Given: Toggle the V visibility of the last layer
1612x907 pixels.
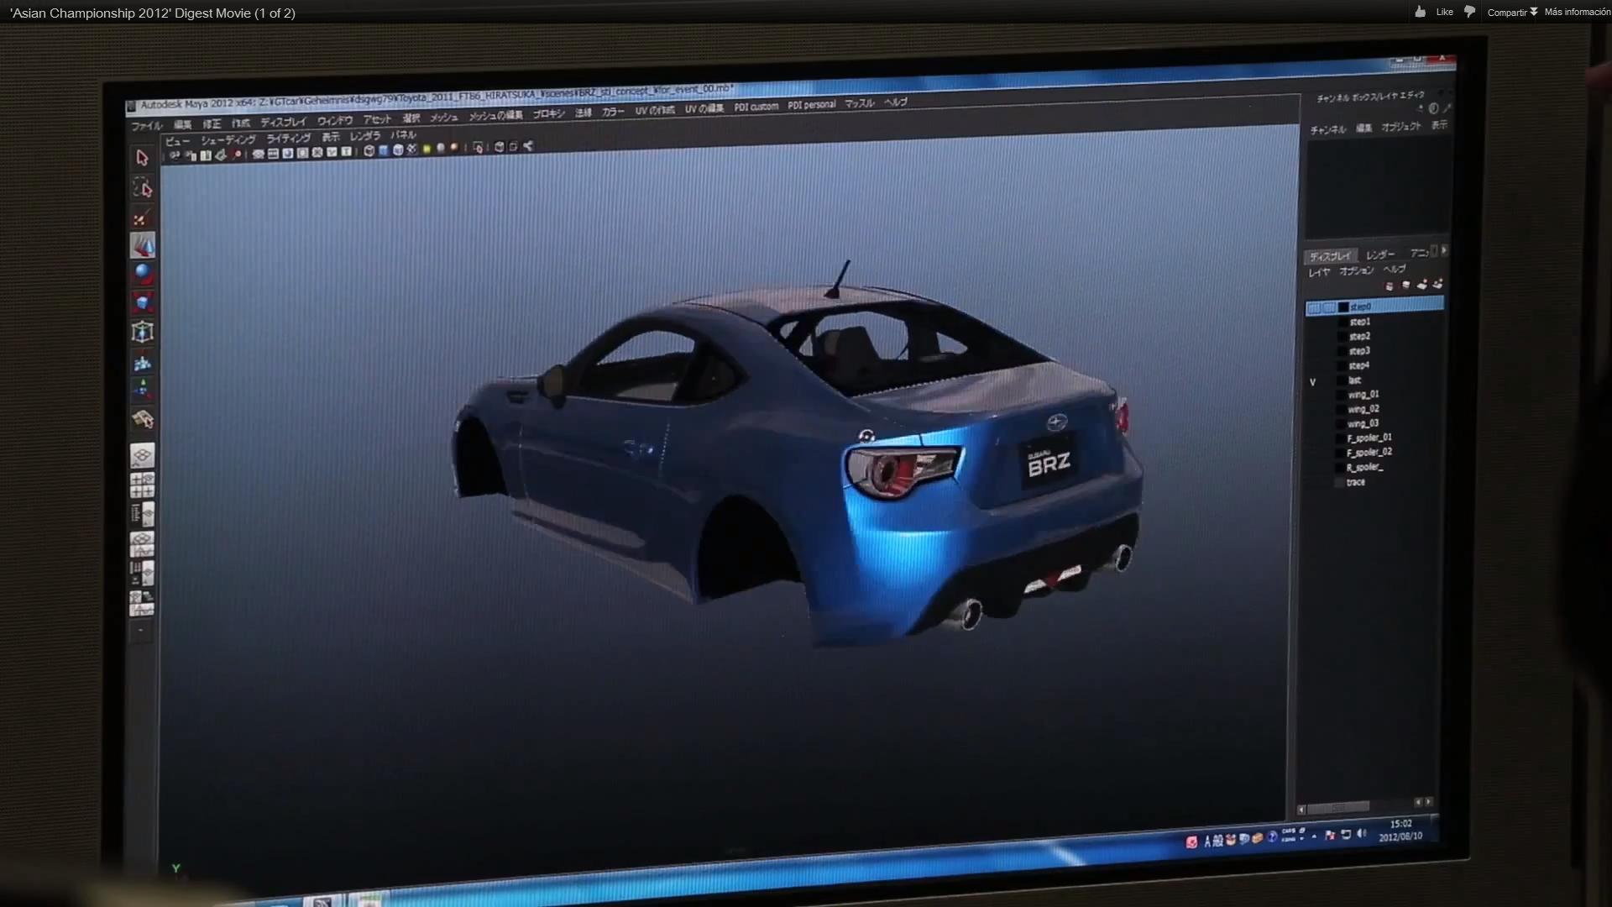Looking at the screenshot, I should coord(1312,382).
